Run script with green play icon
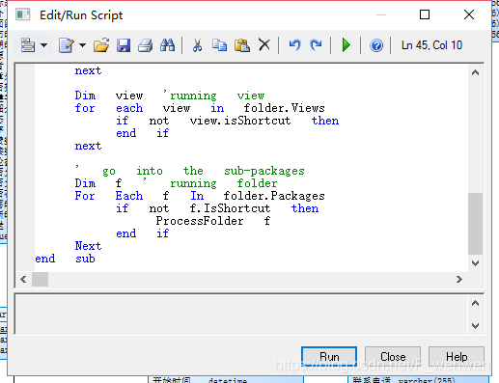499x383 pixels. 347,45
